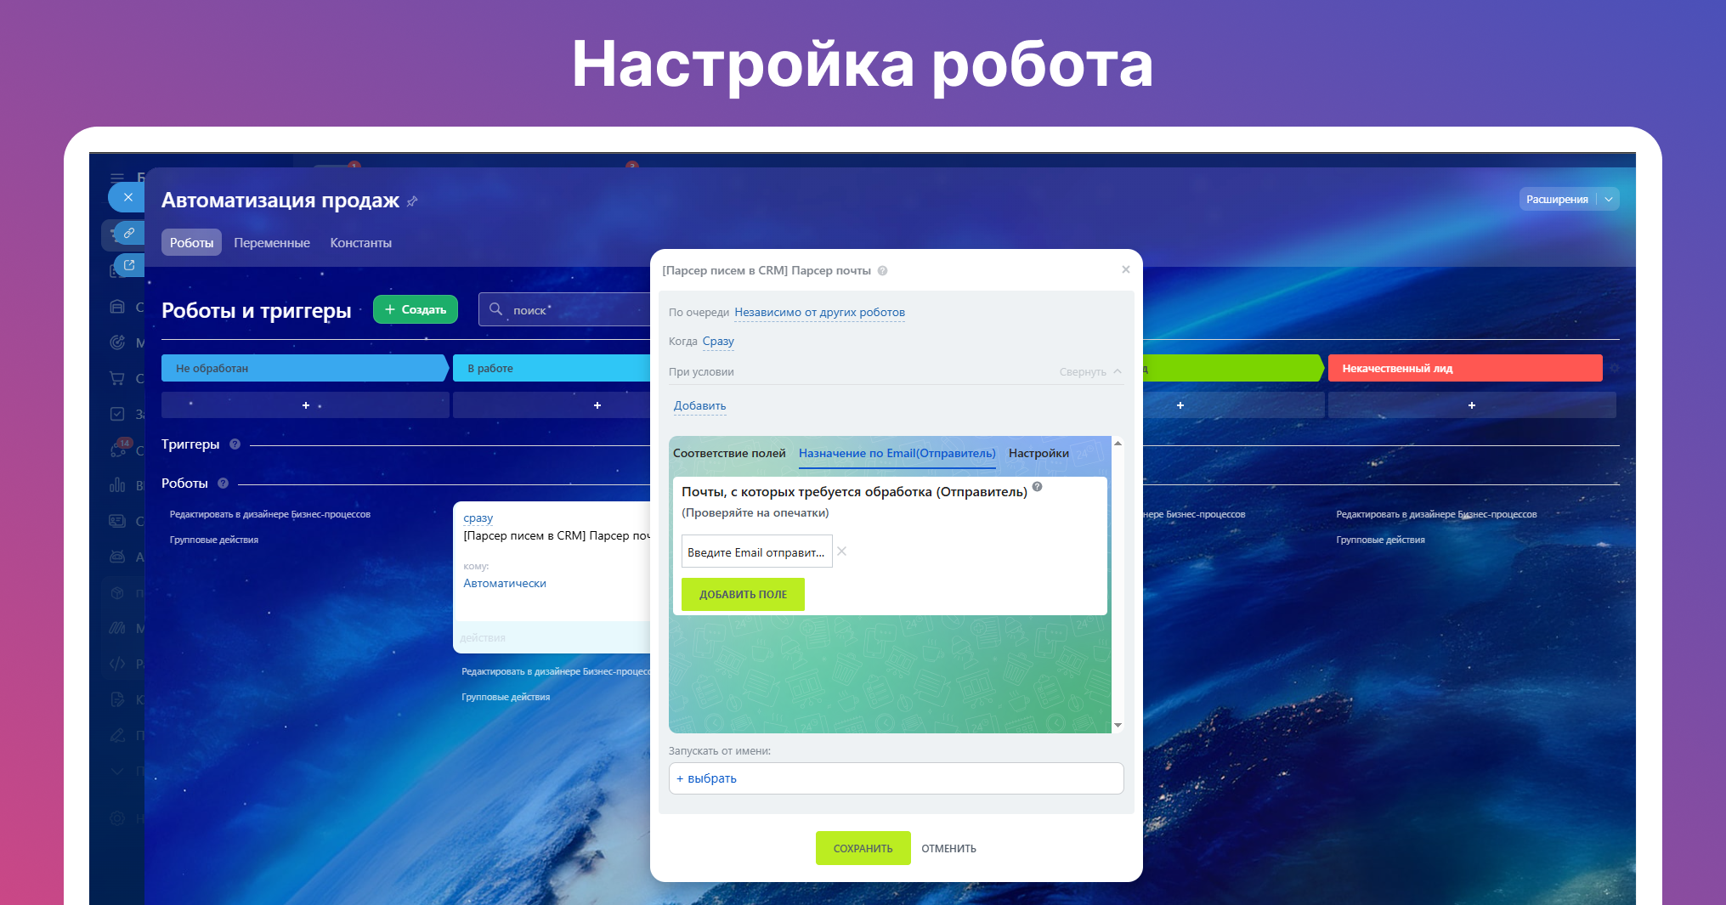Open page in new window icon
The width and height of the screenshot is (1726, 905).
(x=129, y=265)
